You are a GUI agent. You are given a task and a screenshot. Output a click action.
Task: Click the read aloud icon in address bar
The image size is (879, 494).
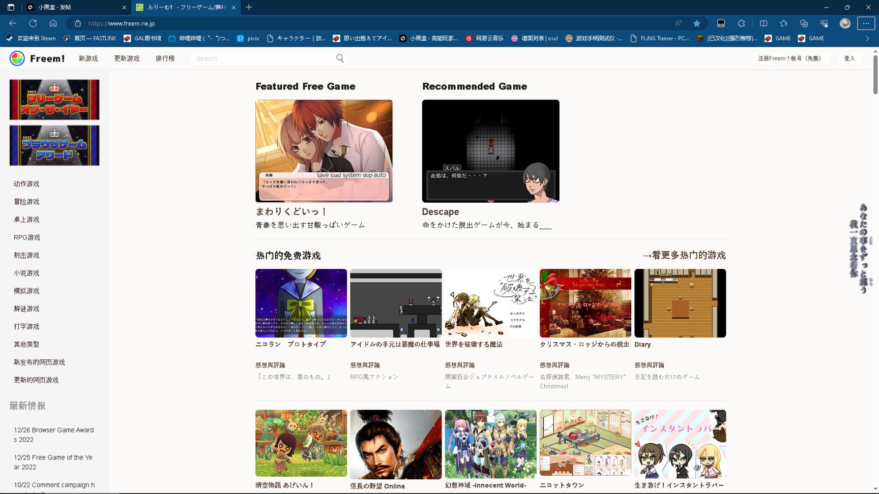point(679,23)
